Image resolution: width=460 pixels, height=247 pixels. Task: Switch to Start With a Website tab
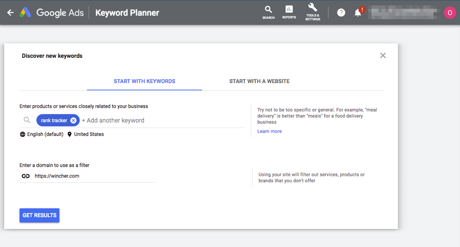pos(259,81)
